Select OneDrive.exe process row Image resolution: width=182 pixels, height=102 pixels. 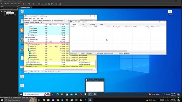47,48
